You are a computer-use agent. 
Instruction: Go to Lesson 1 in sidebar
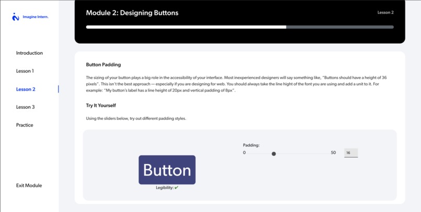pyautogui.click(x=25, y=71)
